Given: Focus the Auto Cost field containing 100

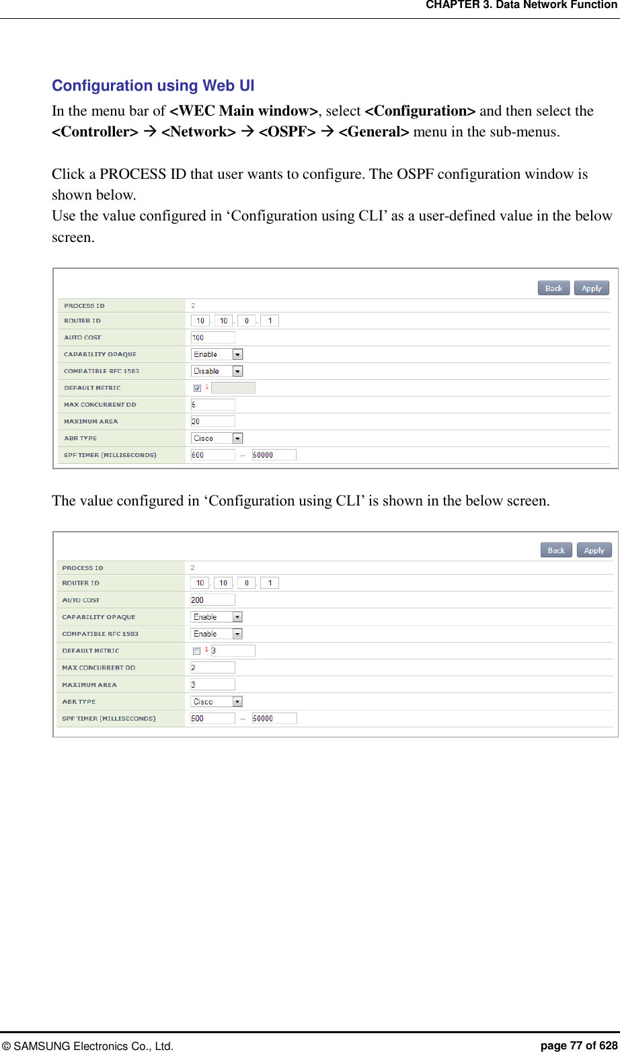Looking at the screenshot, I should point(212,337).
